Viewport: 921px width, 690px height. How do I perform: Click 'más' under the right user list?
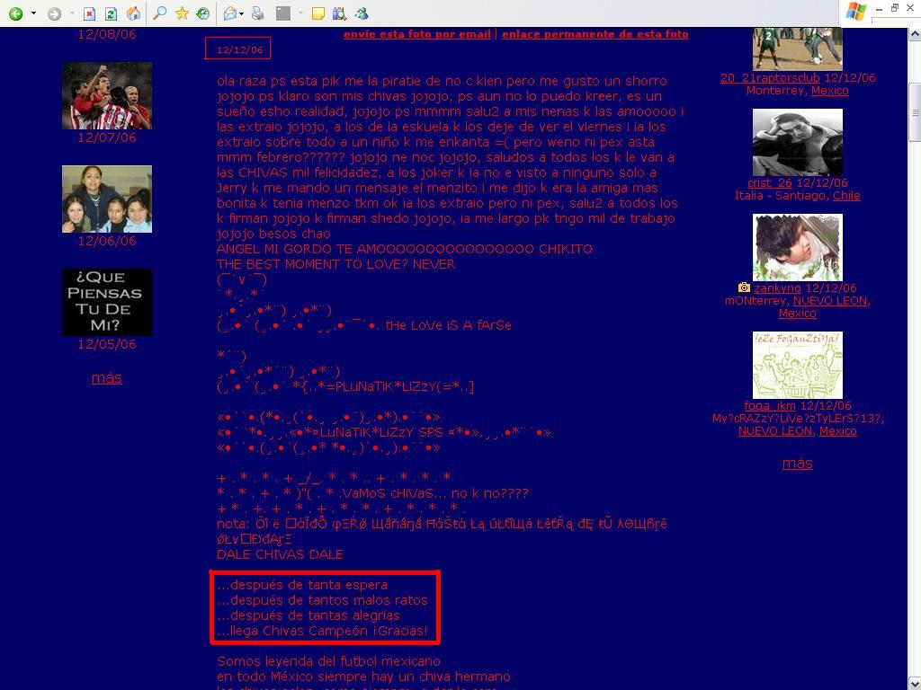tap(797, 464)
